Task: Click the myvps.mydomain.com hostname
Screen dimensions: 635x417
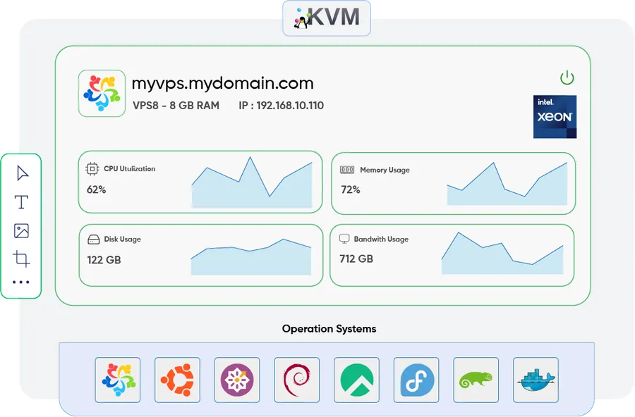Action: 223,83
